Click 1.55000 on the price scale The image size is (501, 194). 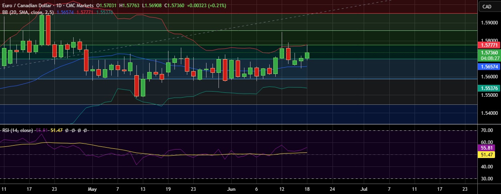489,95
